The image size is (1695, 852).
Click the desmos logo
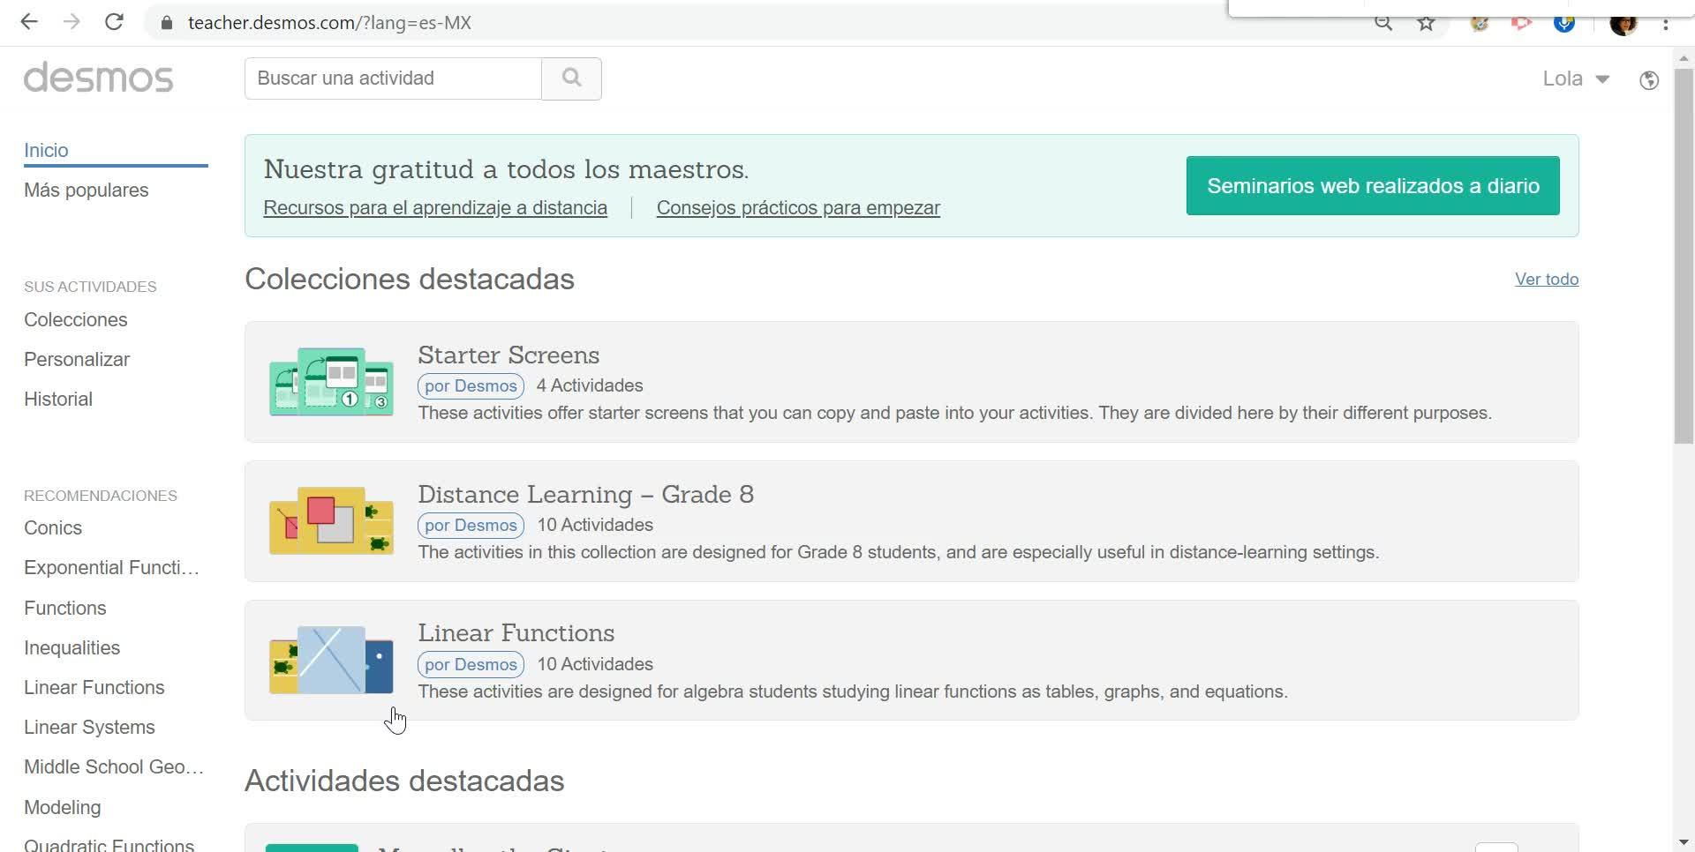click(99, 78)
